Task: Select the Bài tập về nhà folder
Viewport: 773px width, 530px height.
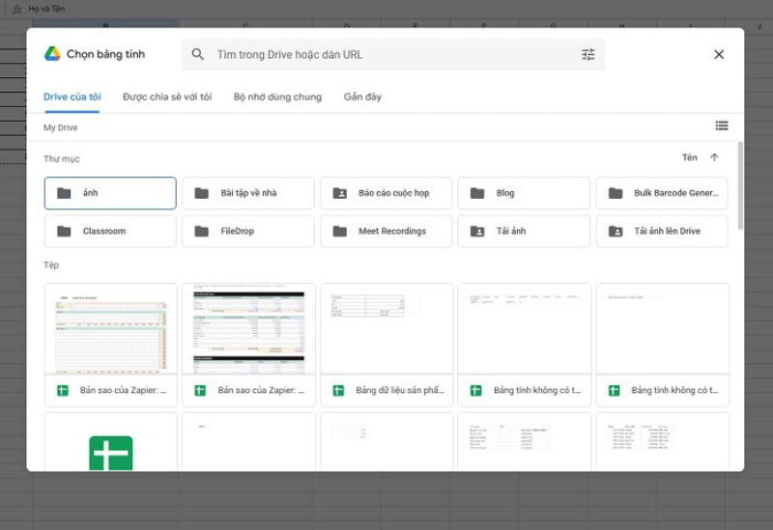Action: (x=248, y=193)
